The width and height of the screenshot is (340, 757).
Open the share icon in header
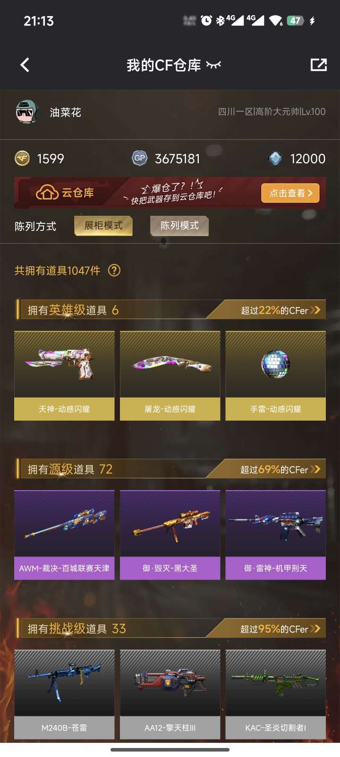pos(318,65)
